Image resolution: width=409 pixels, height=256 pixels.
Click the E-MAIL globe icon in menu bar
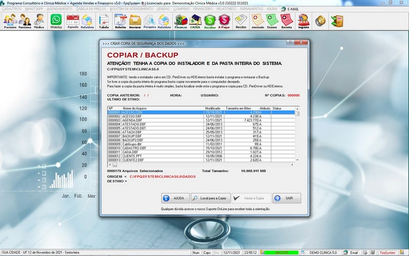point(283,9)
